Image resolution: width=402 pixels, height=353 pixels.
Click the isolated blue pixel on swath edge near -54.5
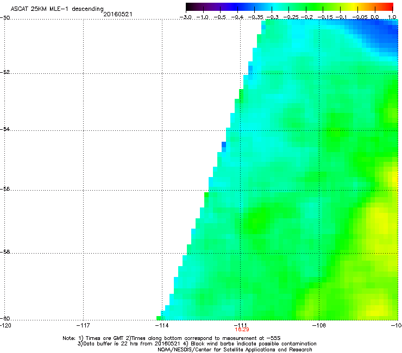224,144
